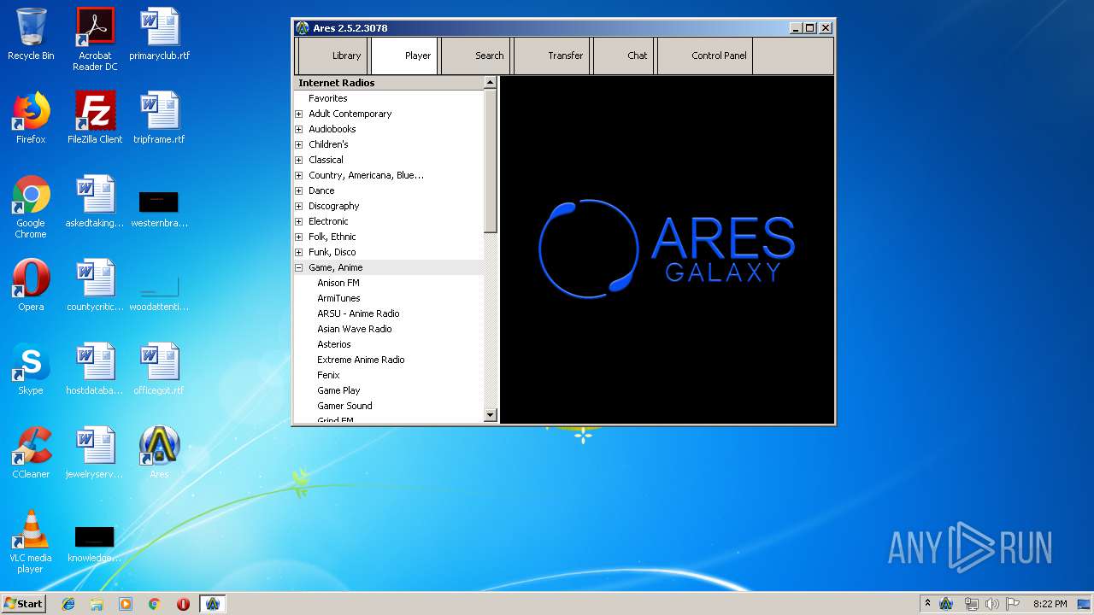Click the Opera taskbar icon
The image size is (1094, 615).
183,604
